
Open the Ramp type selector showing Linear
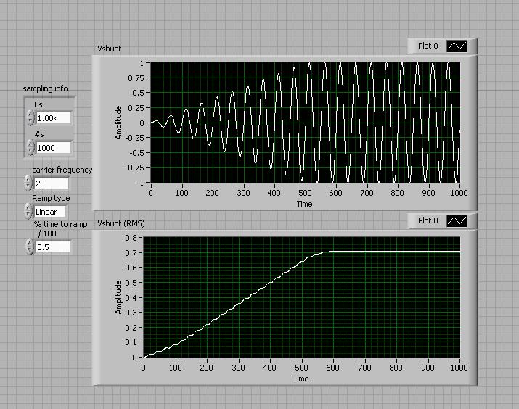(50, 212)
